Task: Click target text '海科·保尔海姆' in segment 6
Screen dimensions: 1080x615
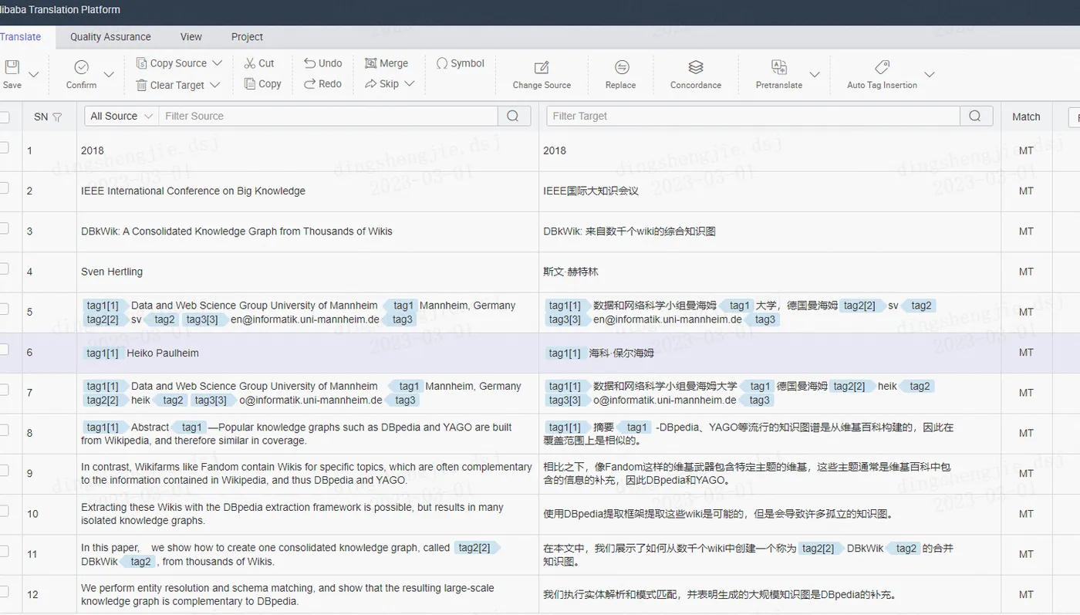Action: (621, 353)
